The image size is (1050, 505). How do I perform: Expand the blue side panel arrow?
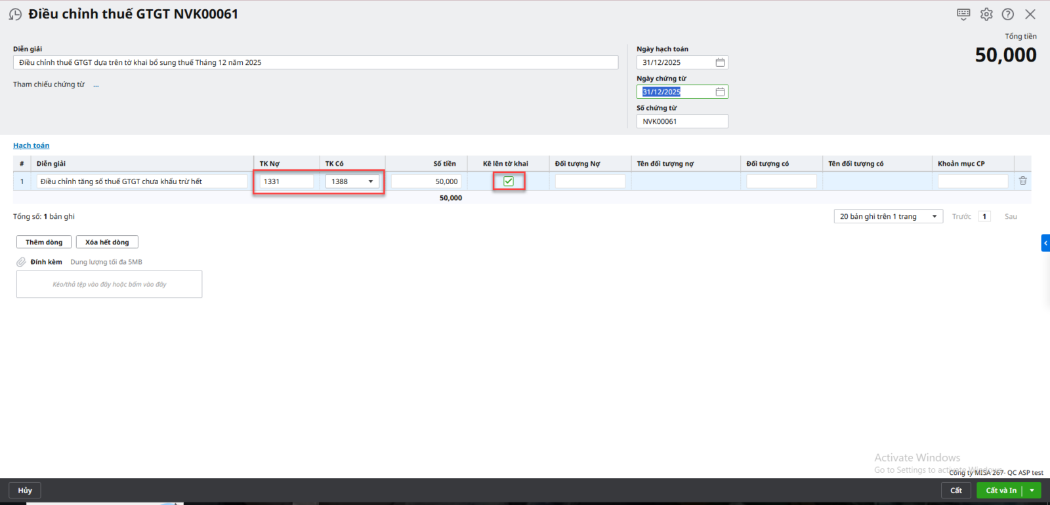pos(1045,243)
